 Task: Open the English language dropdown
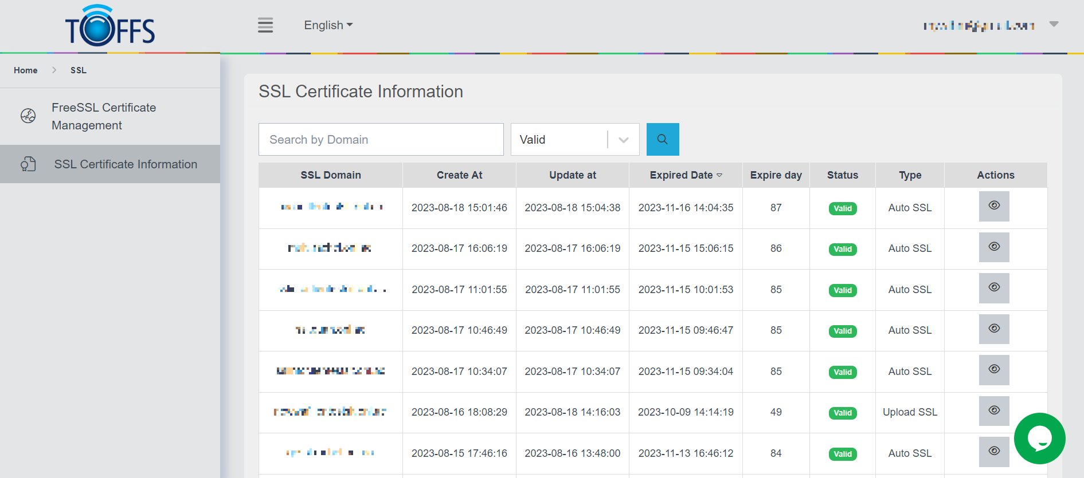(328, 25)
